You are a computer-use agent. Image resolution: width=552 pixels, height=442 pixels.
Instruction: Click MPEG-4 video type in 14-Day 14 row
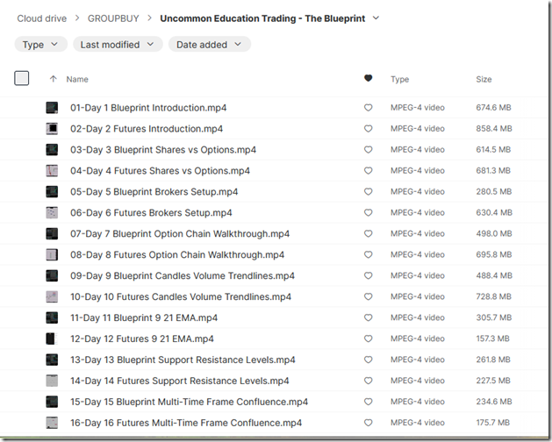tap(418, 381)
